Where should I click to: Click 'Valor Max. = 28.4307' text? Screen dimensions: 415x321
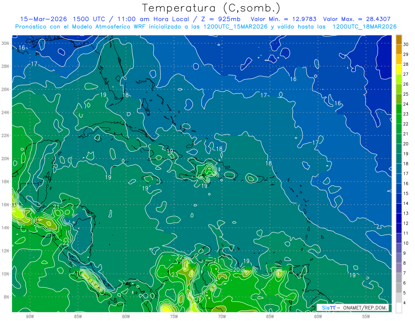tap(357, 19)
